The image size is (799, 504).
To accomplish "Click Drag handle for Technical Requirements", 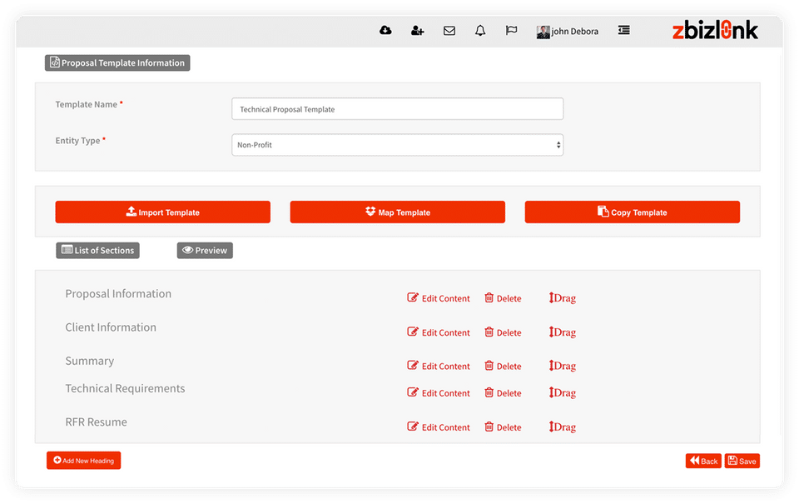I will [x=562, y=393].
